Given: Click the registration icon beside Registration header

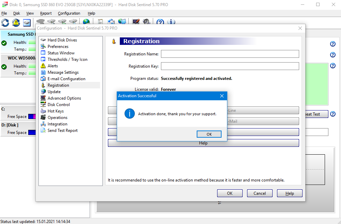Looking at the screenshot, I should (x=114, y=41).
